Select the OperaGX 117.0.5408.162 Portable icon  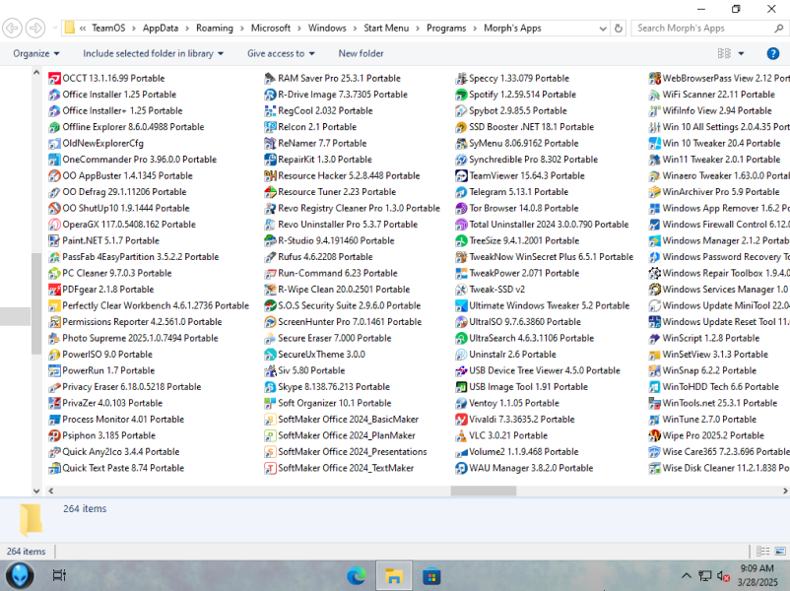(54, 225)
